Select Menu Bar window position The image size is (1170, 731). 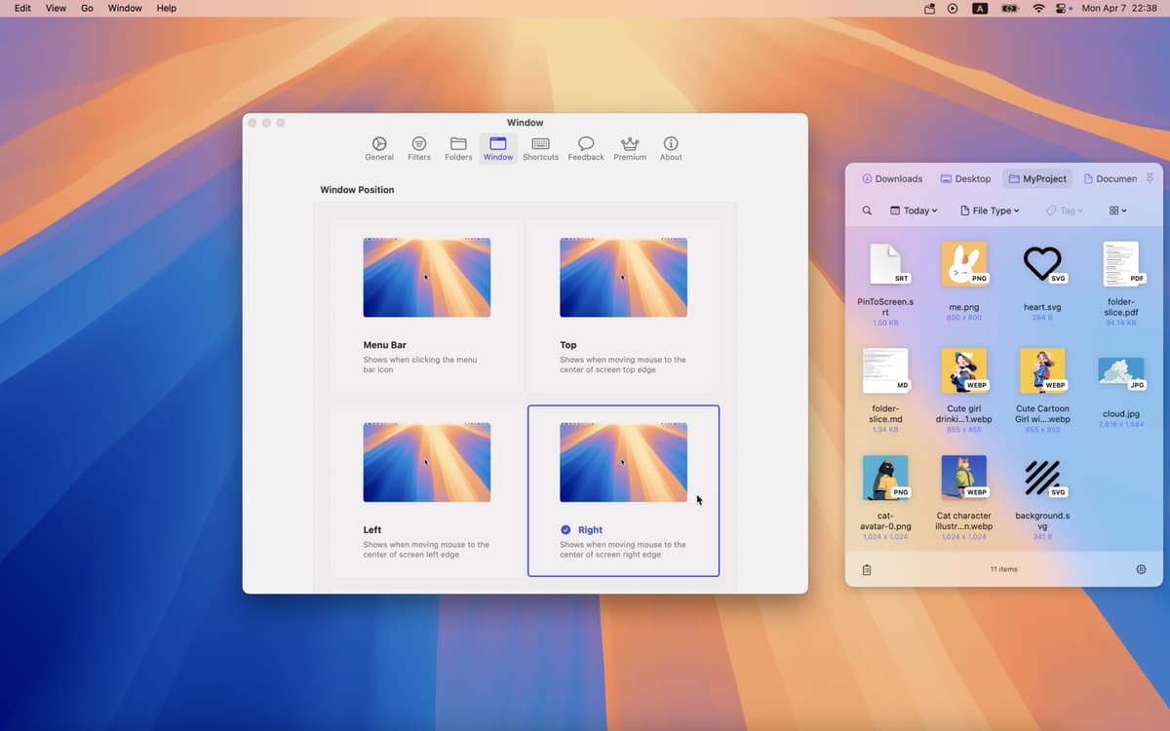[x=426, y=305]
